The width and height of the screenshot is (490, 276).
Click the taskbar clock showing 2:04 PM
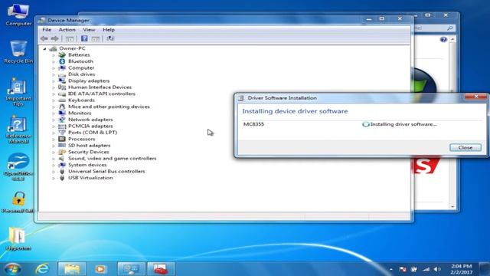(461, 269)
